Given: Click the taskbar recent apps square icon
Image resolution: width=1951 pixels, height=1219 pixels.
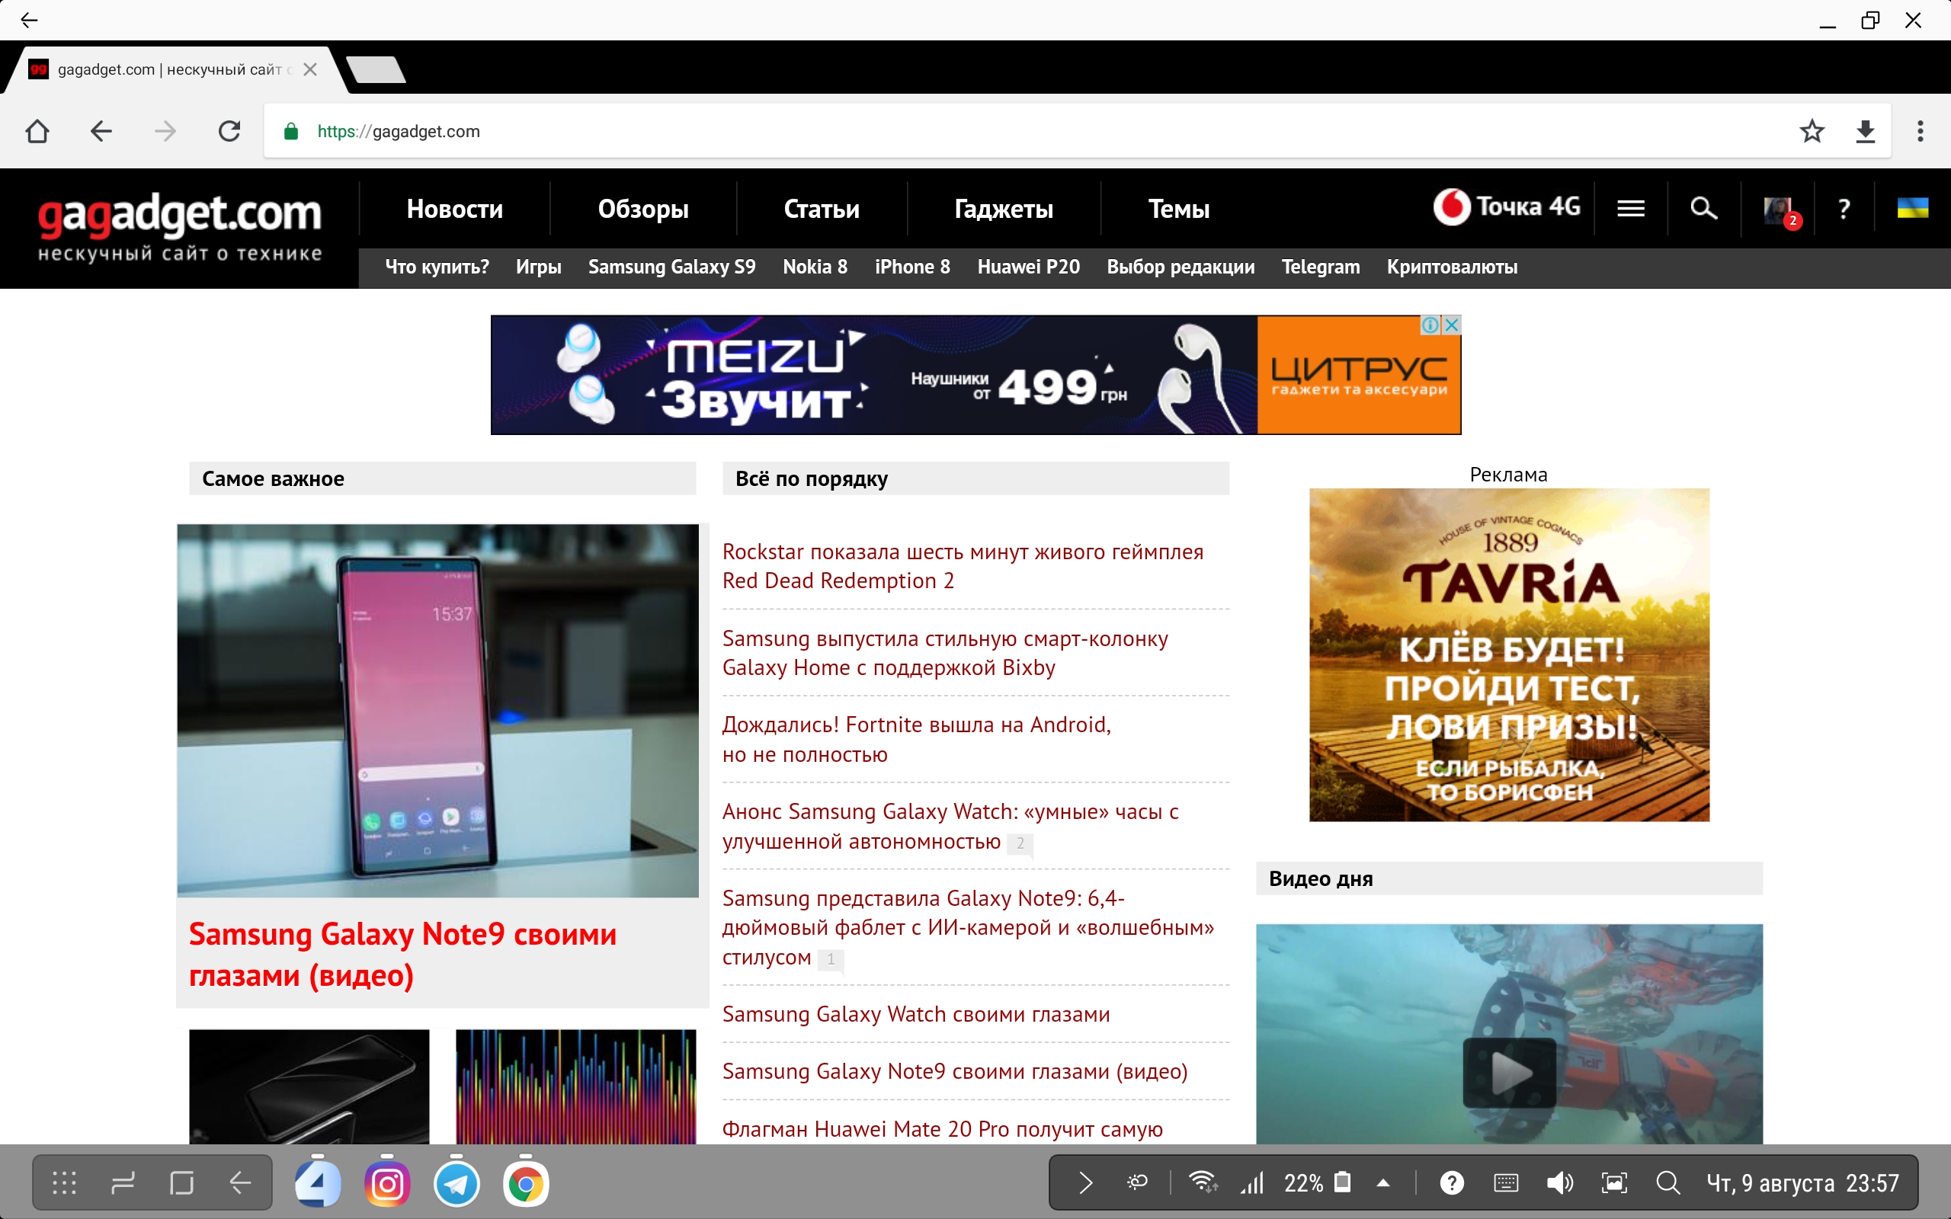Looking at the screenshot, I should [x=181, y=1182].
